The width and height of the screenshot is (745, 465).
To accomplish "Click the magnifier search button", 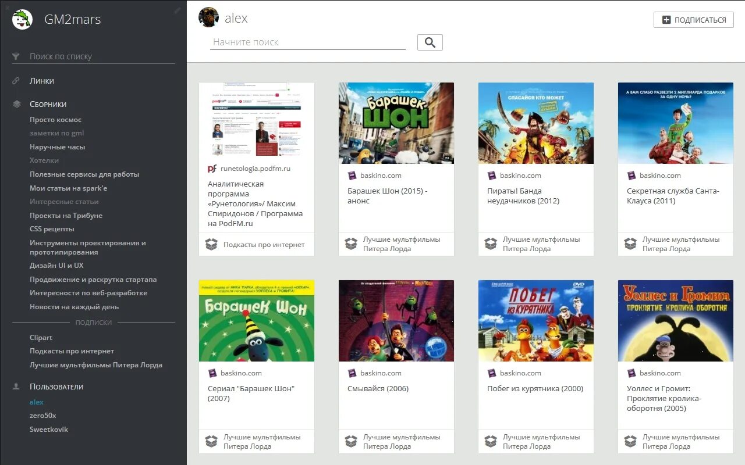I will [430, 42].
